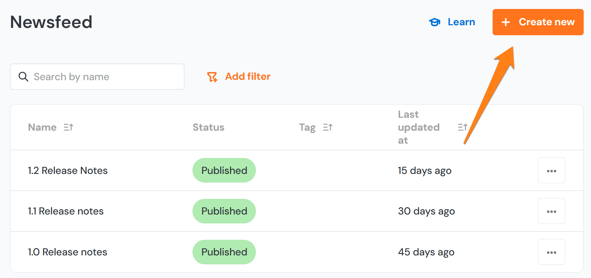
Task: Open actions menu for 1.0 Release notes
Action: 551,252
